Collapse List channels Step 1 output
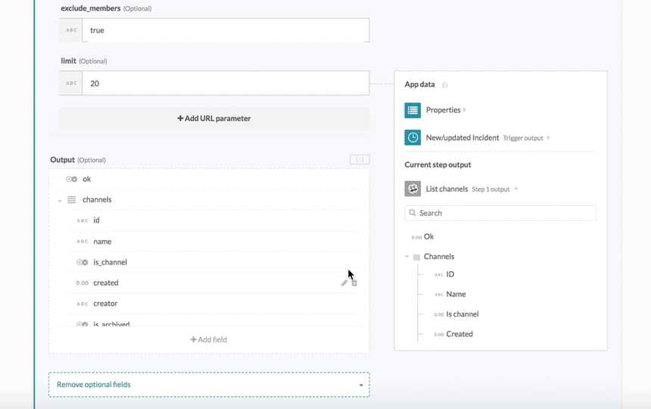 516,189
